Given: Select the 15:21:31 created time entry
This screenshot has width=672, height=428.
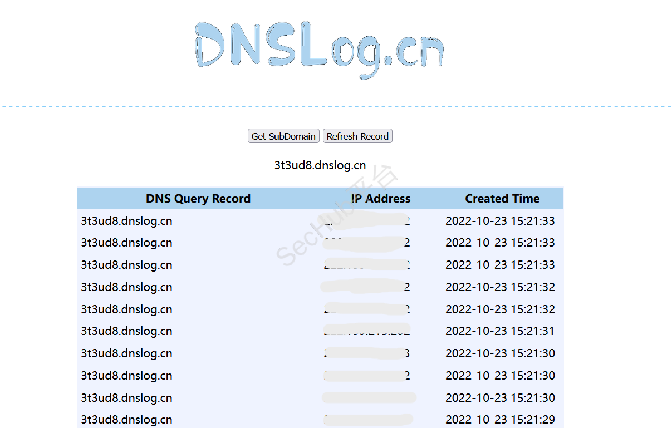Looking at the screenshot, I should tap(500, 331).
